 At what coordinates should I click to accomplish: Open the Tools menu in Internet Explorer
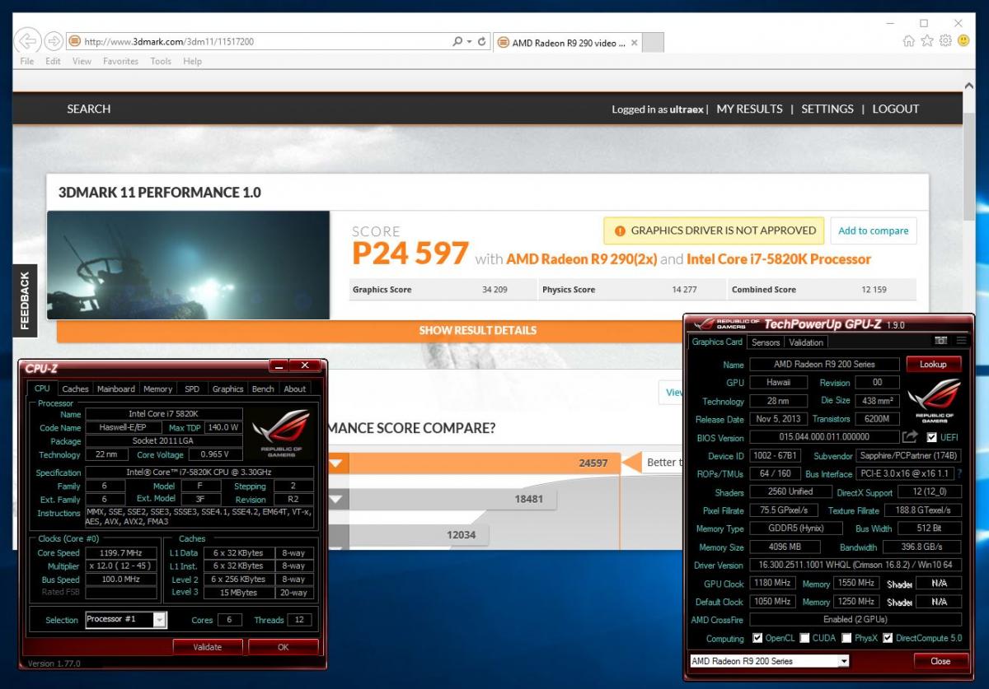click(161, 61)
